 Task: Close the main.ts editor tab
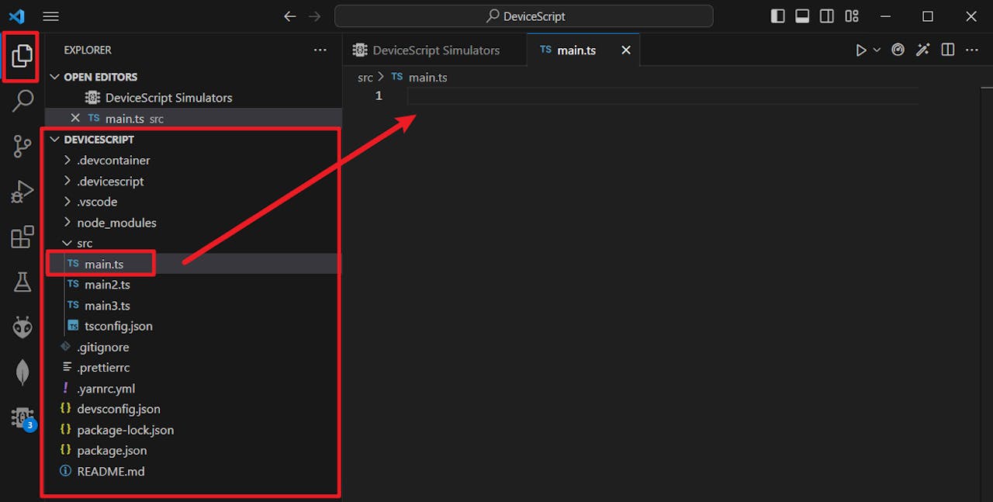coord(626,50)
